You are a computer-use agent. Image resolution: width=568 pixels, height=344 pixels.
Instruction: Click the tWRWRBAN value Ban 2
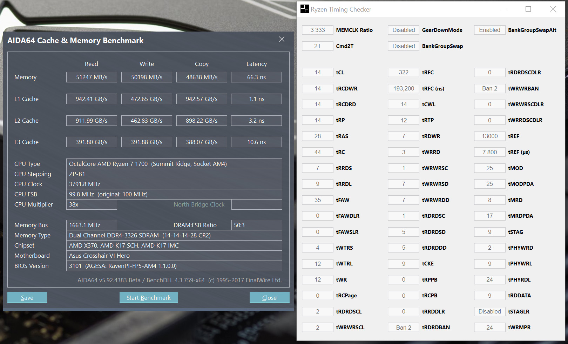pyautogui.click(x=490, y=88)
